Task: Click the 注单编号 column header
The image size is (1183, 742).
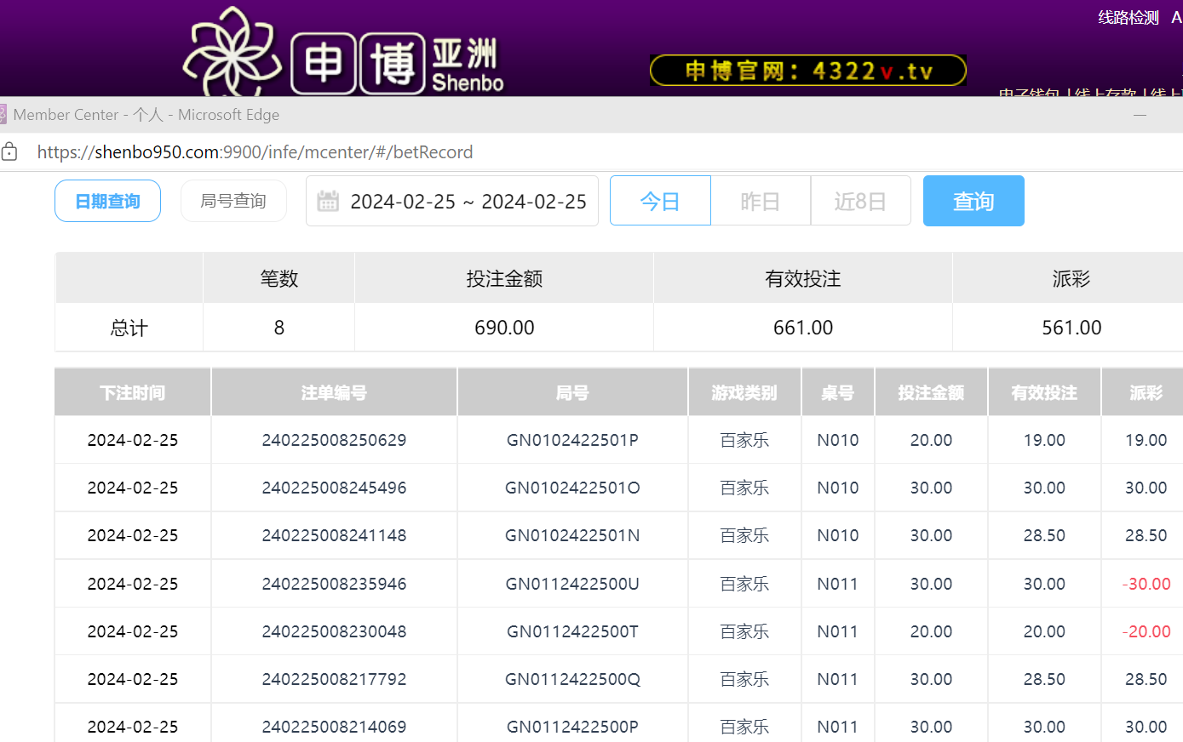Action: (334, 392)
